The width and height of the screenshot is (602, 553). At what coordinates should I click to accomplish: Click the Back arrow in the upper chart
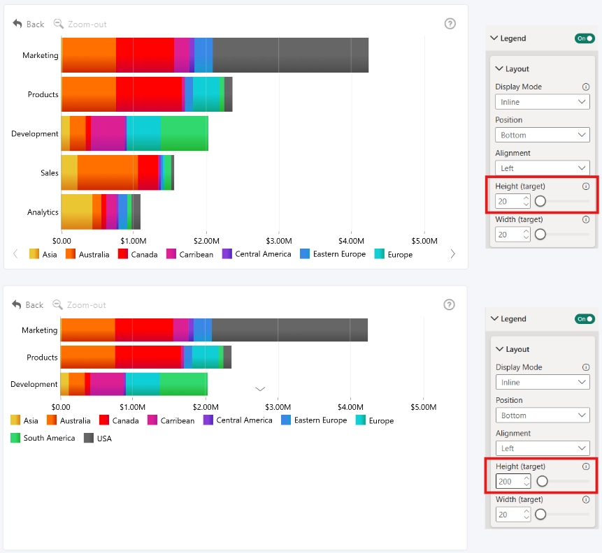[17, 24]
